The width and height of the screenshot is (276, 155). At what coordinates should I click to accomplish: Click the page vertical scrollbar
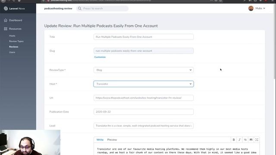275,41
